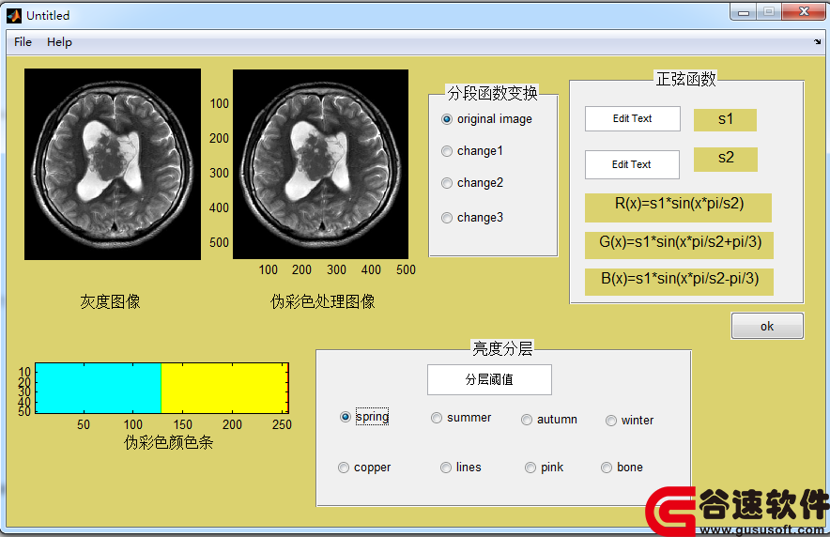
Task: Click the yellow section of color bar
Action: coord(224,388)
